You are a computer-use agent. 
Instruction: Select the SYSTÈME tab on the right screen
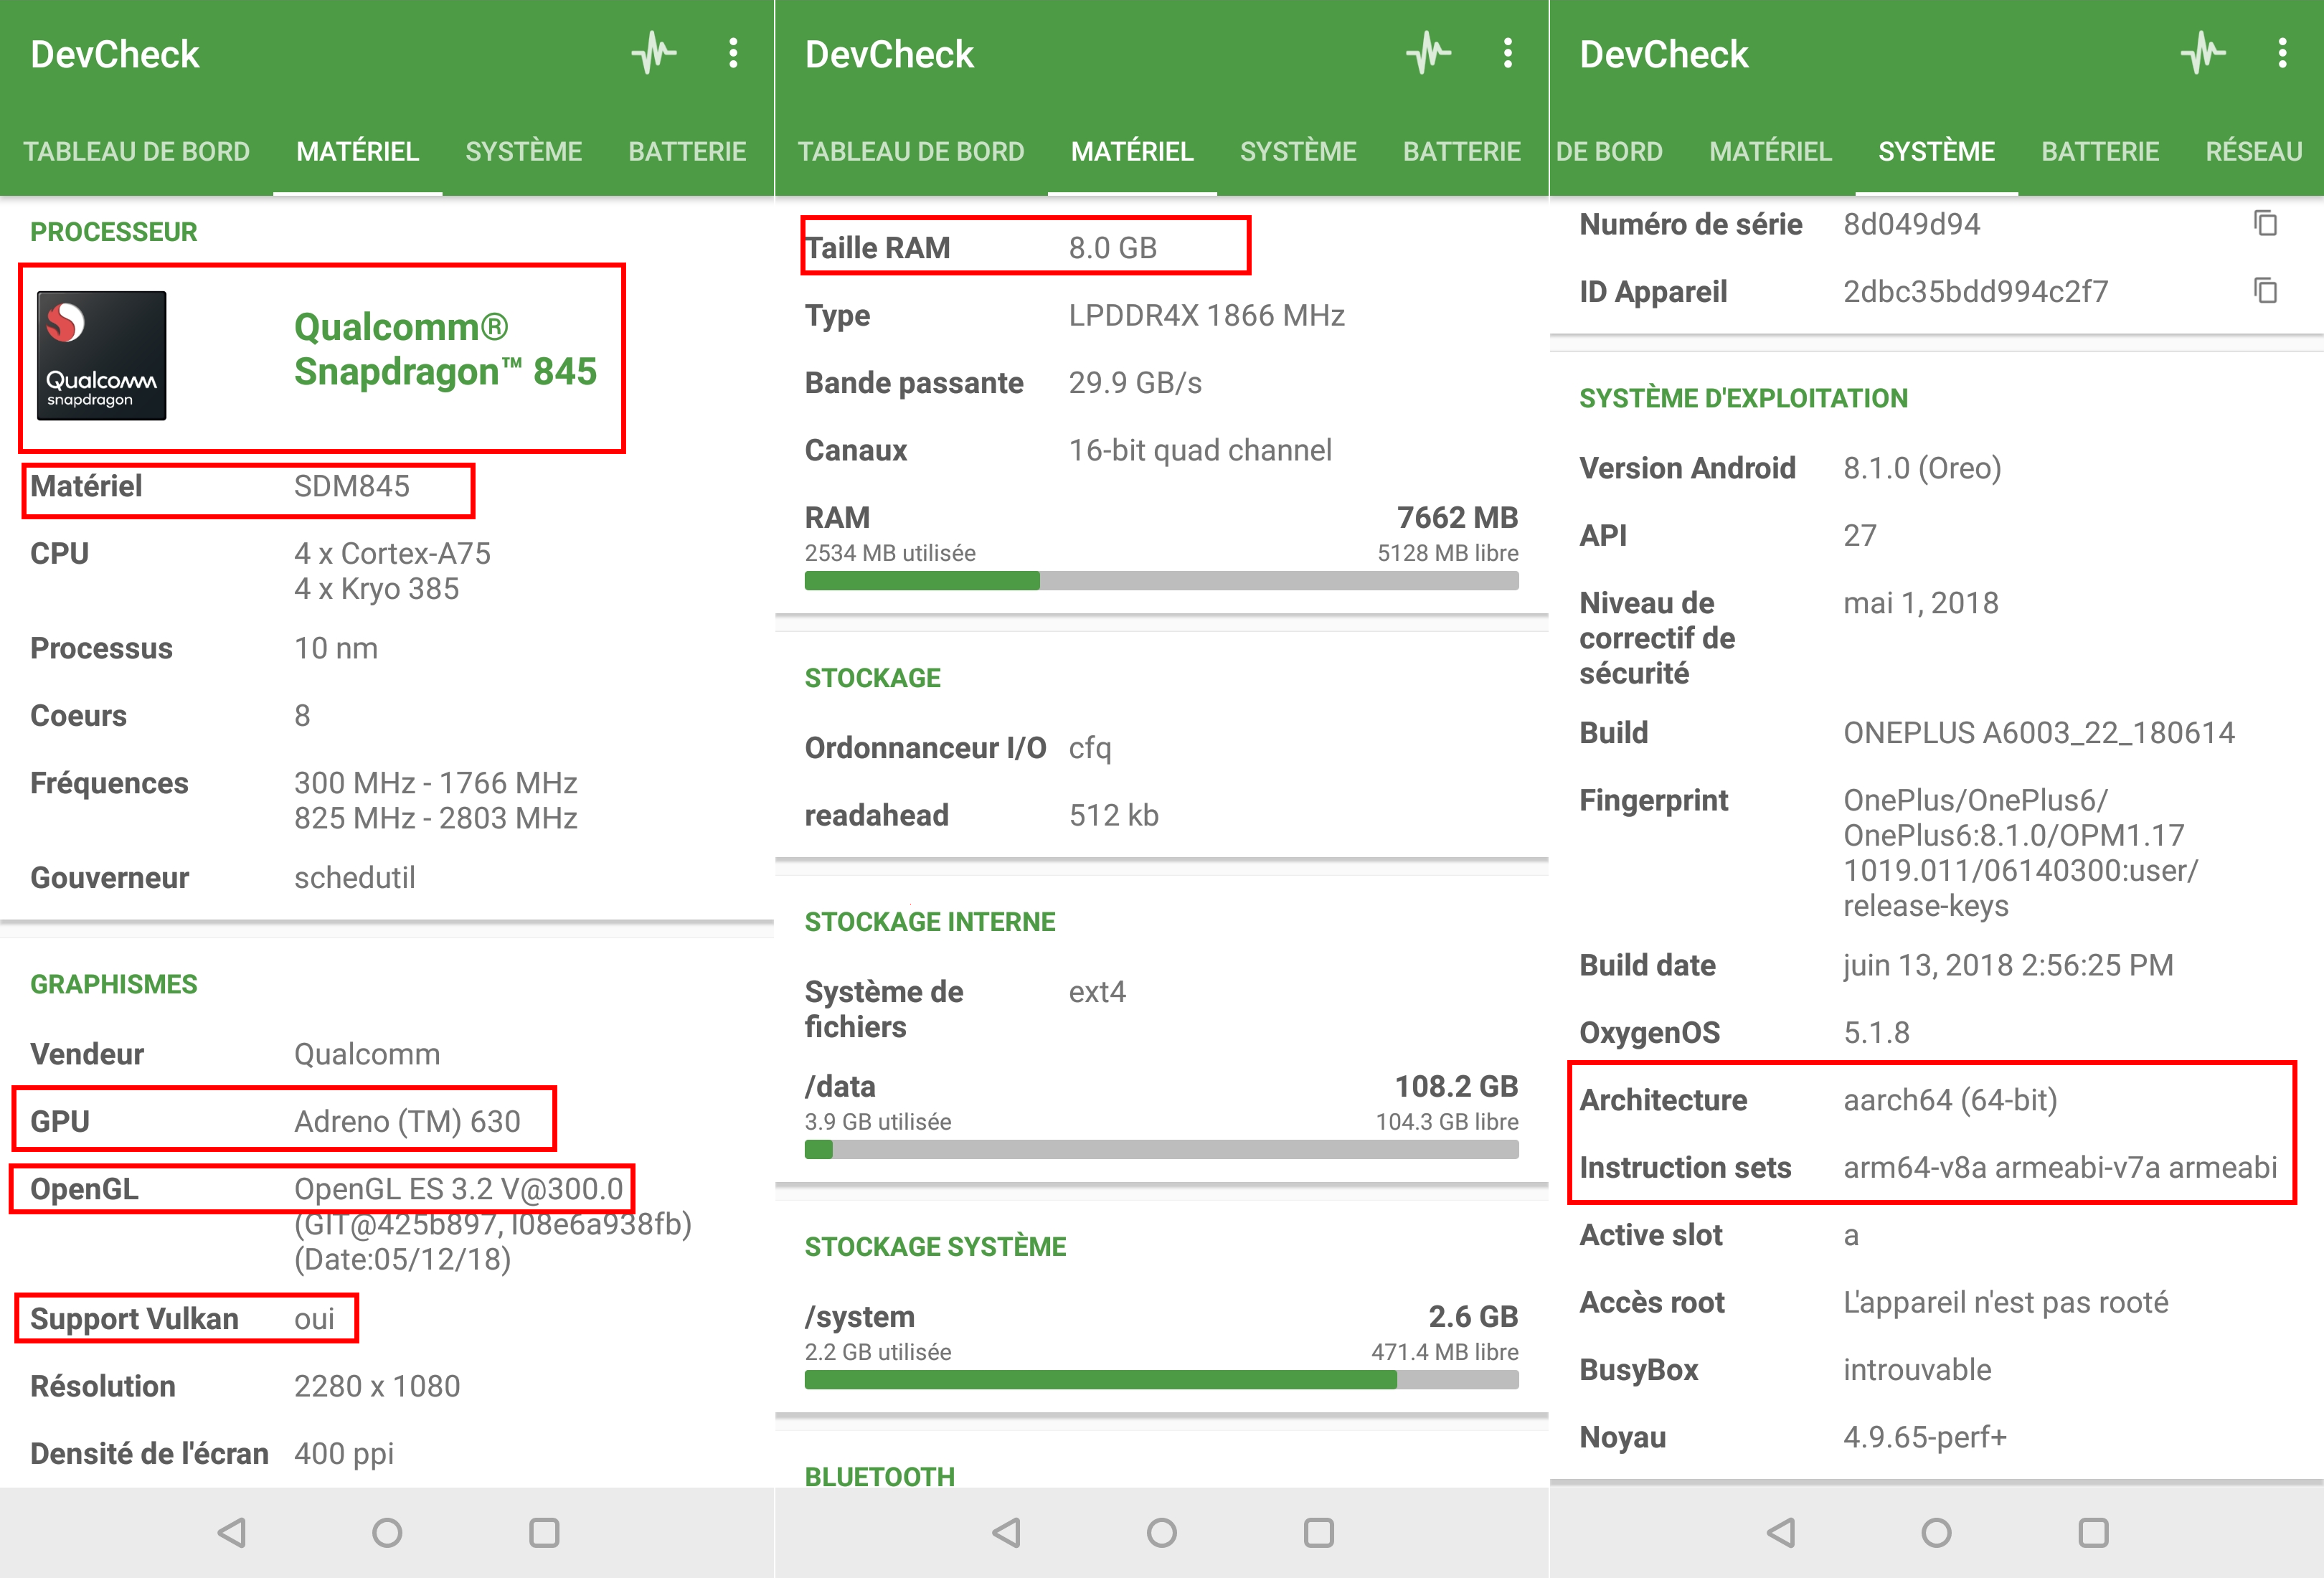click(1936, 151)
